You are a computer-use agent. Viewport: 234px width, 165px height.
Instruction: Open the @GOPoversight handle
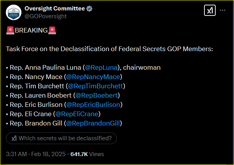tap(46, 16)
